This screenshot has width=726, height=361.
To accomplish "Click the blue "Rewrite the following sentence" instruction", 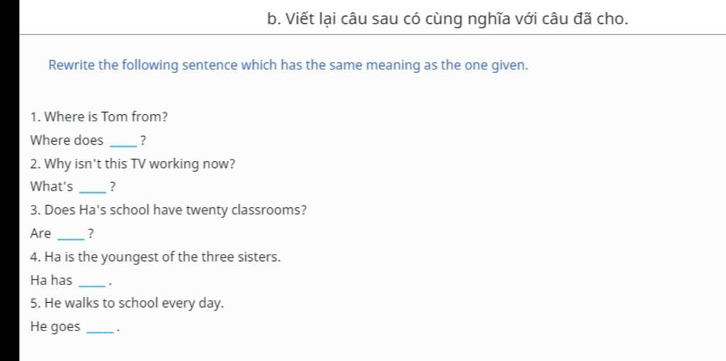I will [289, 65].
